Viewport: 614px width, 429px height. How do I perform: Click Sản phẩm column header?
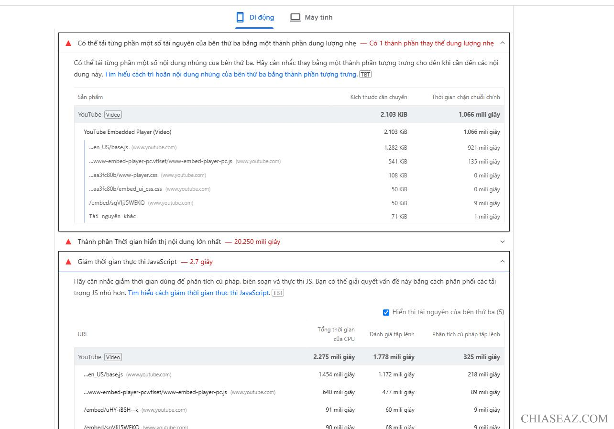coord(90,97)
